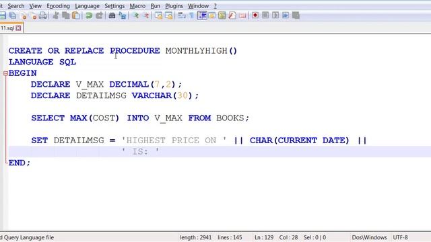Click the Paste clipboard toolbar icon
Viewport: 431px width, 242px height.
76,15
